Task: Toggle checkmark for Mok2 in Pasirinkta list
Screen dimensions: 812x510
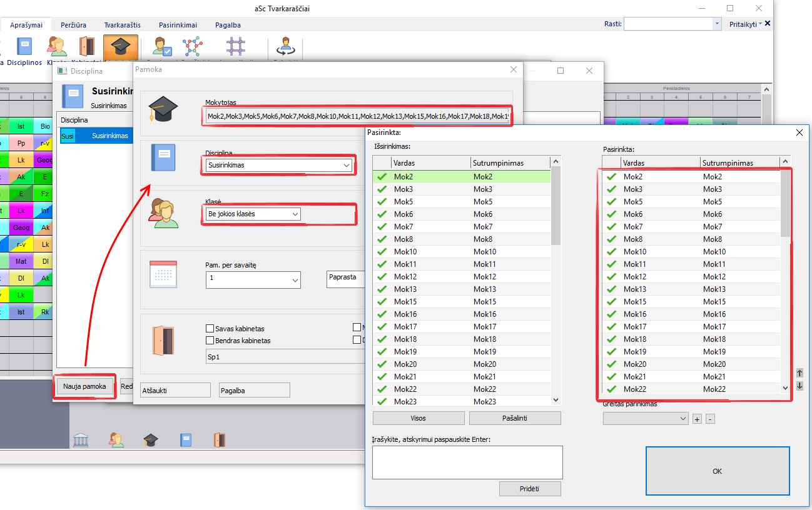Action: click(x=612, y=177)
